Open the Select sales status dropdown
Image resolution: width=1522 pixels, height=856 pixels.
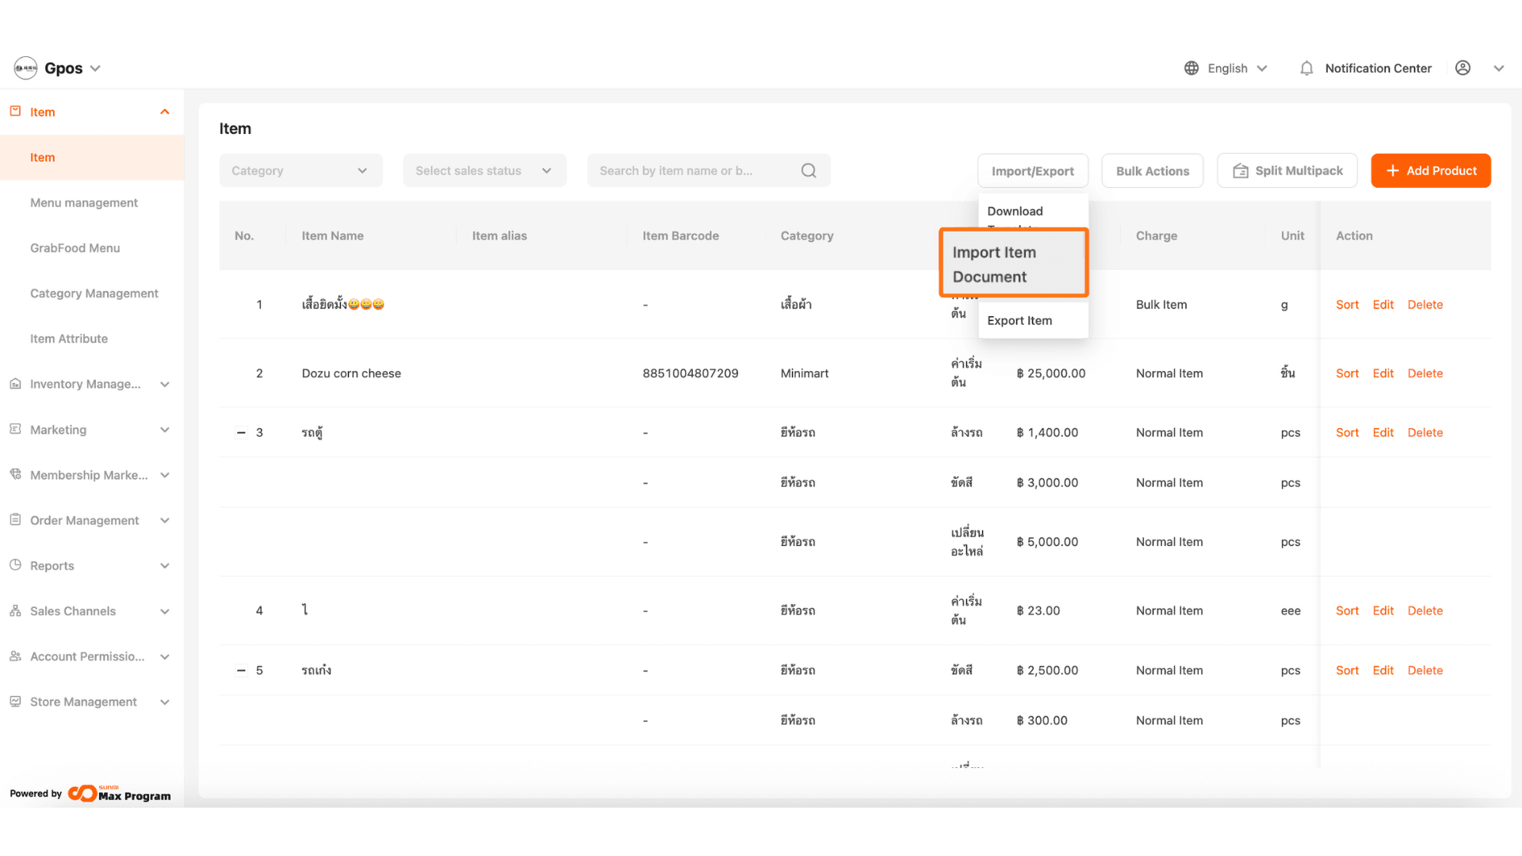click(x=484, y=170)
